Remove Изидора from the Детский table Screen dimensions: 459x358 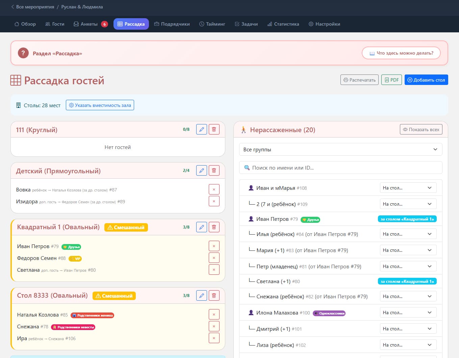[x=214, y=201]
